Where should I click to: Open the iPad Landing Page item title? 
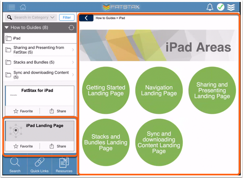point(45,126)
